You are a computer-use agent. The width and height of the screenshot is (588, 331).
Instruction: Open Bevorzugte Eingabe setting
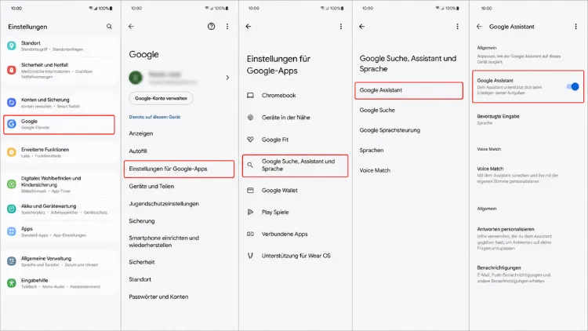499,119
